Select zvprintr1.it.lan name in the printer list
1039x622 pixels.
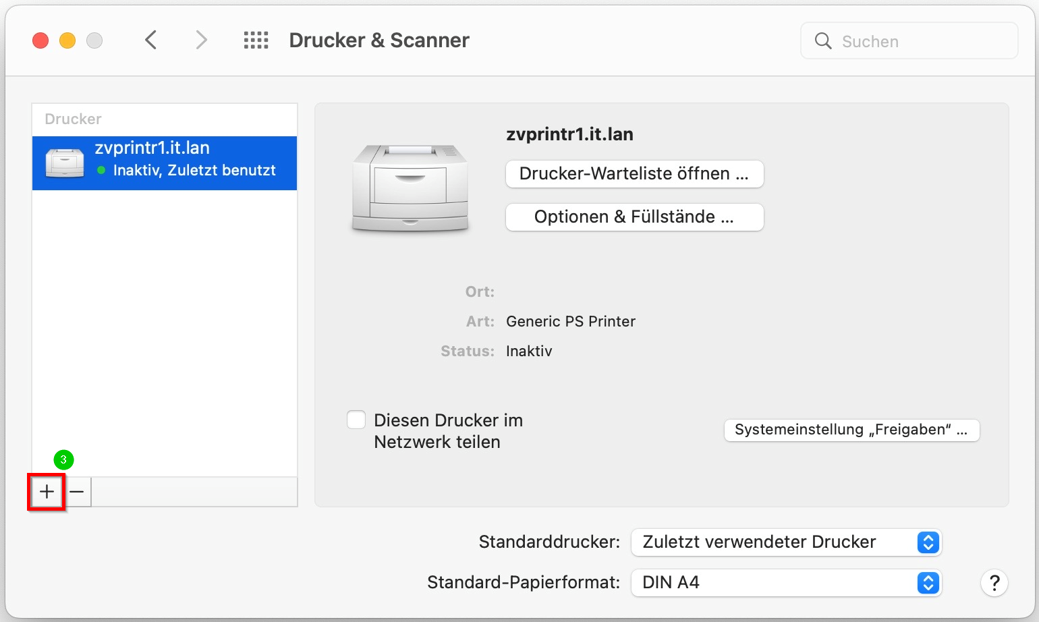click(x=152, y=148)
